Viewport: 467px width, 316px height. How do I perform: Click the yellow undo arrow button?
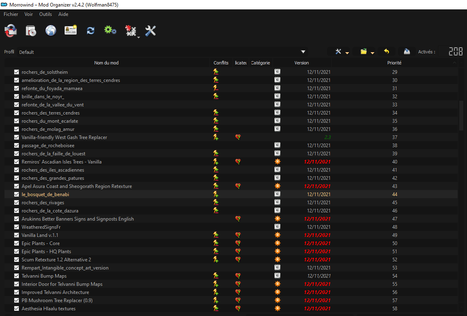click(x=387, y=52)
